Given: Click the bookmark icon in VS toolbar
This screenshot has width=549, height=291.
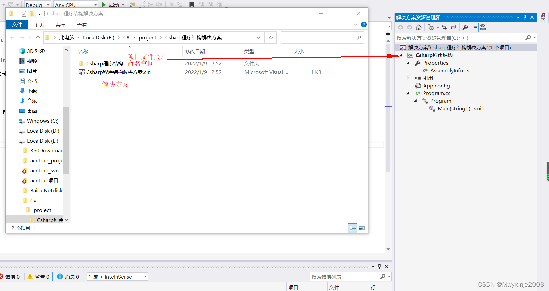Looking at the screenshot, I should click(x=192, y=5).
